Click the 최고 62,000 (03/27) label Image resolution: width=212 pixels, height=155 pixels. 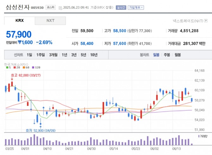(26, 75)
